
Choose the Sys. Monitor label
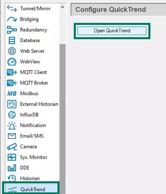(34, 157)
